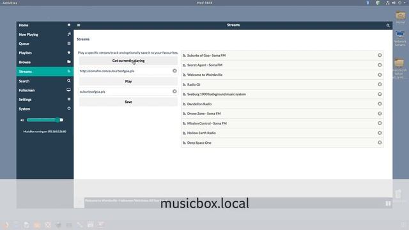Screen dimensions: 409x230
Task: Click the Play button
Action: tap(128, 81)
